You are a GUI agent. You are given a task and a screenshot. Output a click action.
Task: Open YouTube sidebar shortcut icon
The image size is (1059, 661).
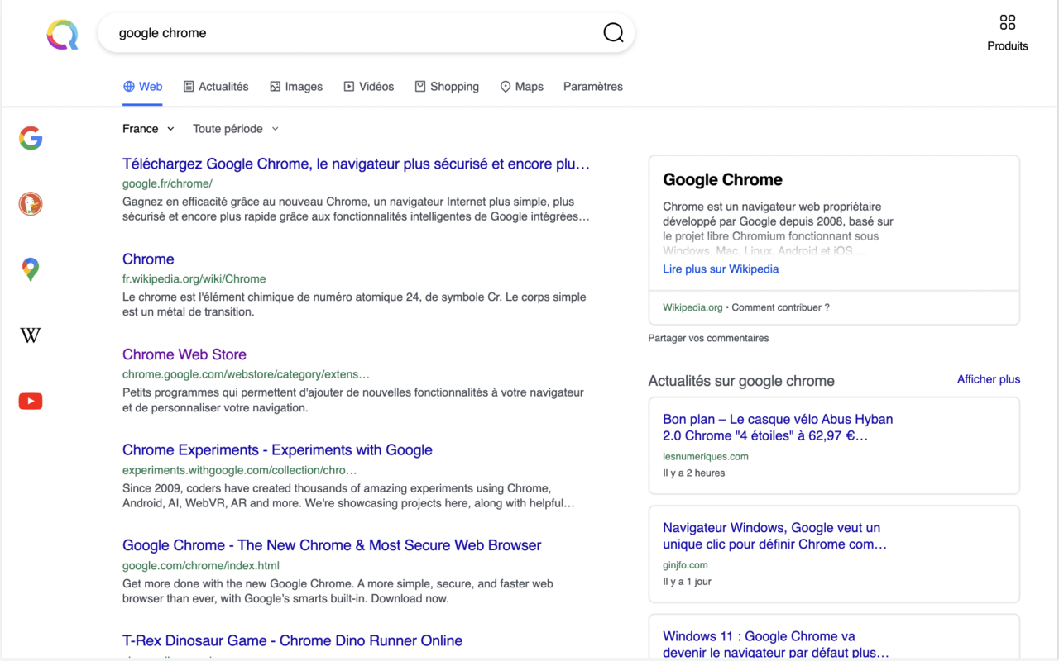pyautogui.click(x=31, y=402)
